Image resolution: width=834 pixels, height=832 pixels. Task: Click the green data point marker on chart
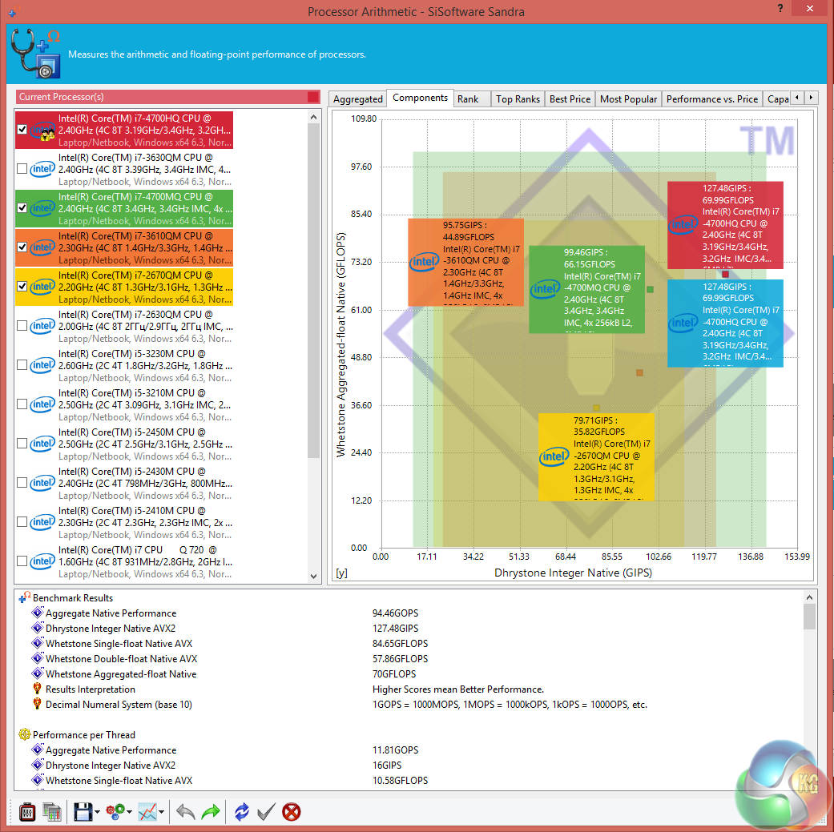pos(650,289)
